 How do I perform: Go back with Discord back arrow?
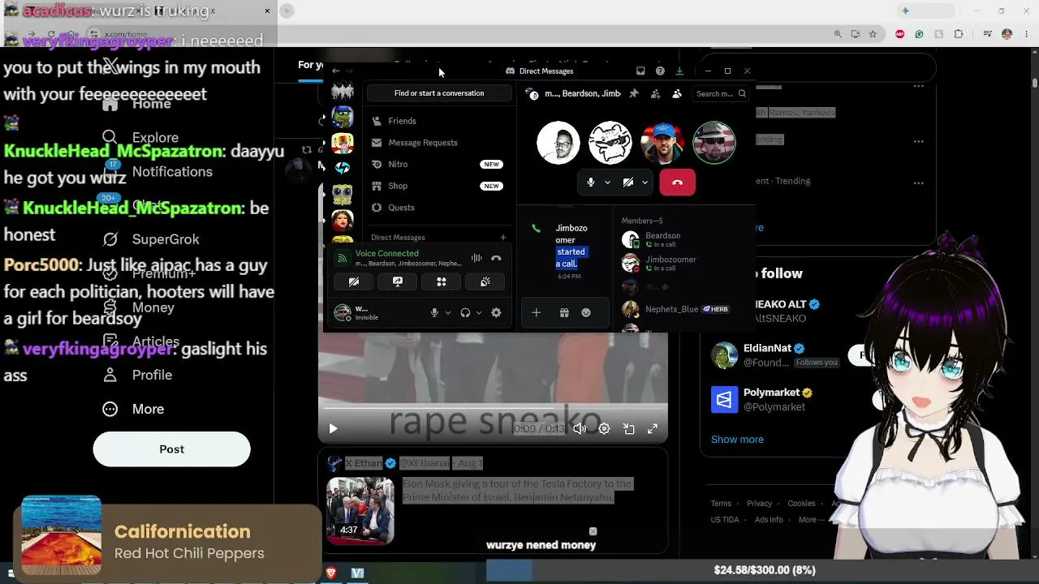(336, 71)
